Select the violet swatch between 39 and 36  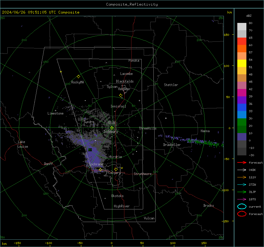click(242, 100)
